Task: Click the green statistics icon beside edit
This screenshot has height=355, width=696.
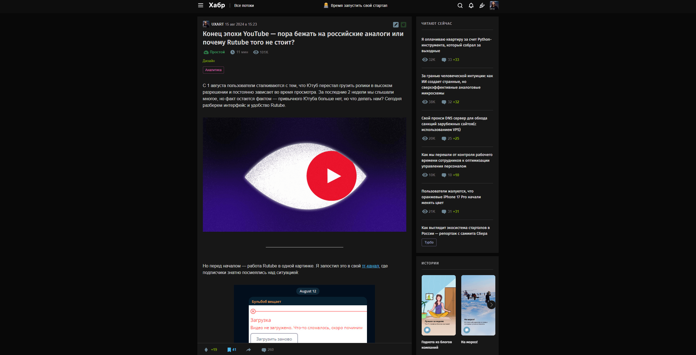Action: tap(403, 25)
